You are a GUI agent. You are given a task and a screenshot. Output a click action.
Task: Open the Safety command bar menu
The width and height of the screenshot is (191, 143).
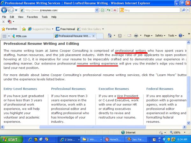click(160, 36)
